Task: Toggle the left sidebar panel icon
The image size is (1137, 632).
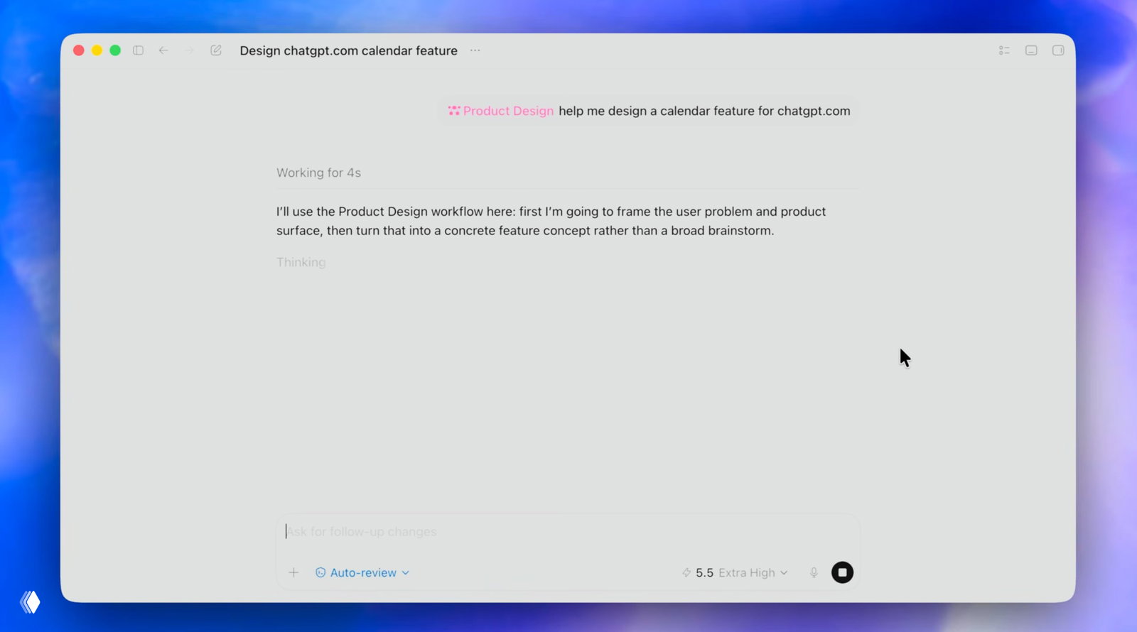Action: coord(139,50)
